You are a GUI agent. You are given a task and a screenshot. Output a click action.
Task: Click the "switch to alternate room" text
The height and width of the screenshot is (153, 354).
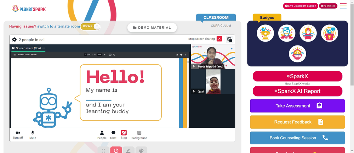click(x=59, y=26)
